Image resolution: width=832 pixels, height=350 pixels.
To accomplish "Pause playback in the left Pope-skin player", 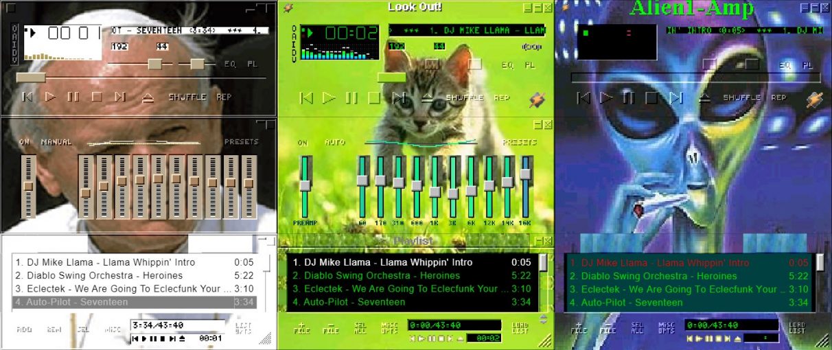I will click(x=73, y=97).
